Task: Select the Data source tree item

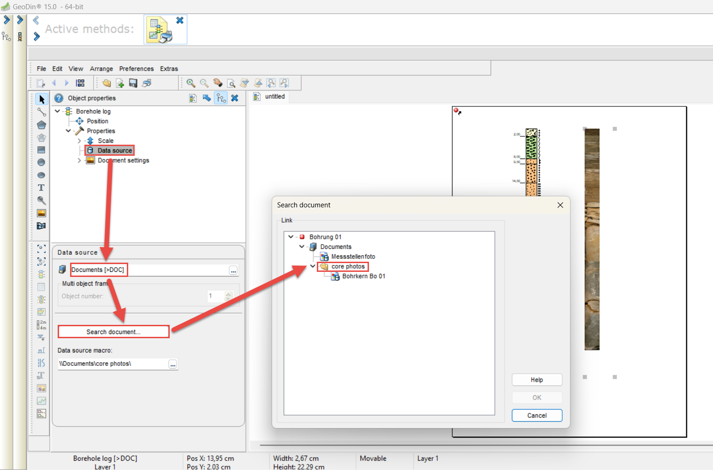Action: pyautogui.click(x=115, y=151)
